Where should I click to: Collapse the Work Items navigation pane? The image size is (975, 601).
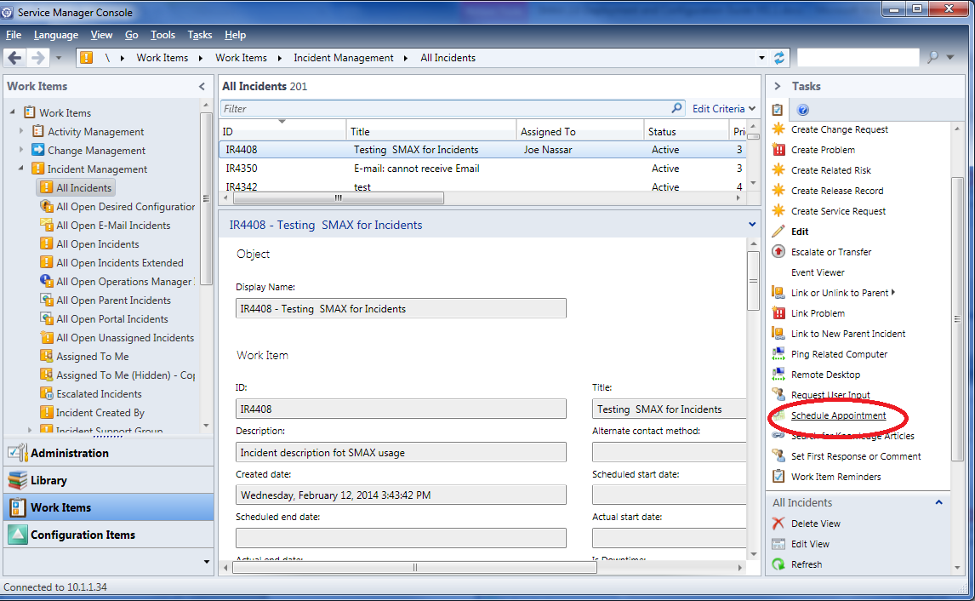pyautogui.click(x=202, y=87)
